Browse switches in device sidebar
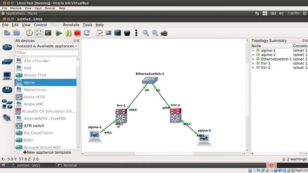Screen dimensions: 308x173 pyautogui.click(x=7, y=62)
